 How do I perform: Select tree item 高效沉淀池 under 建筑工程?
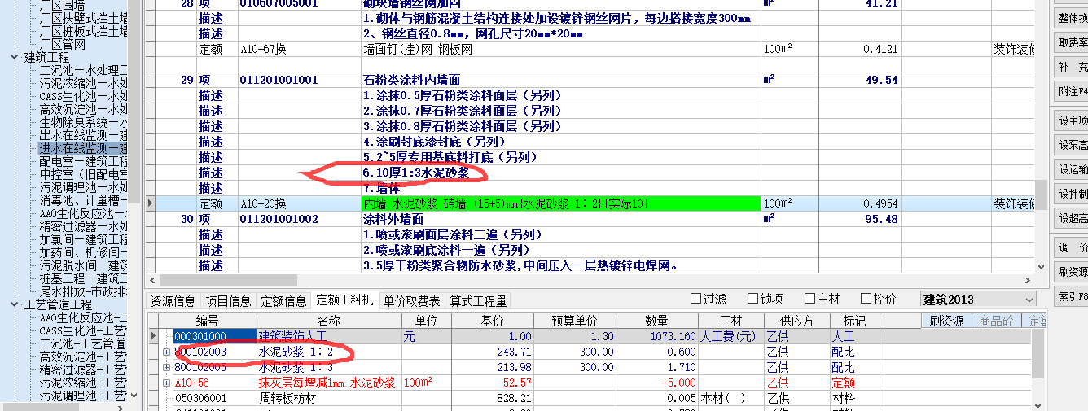[83, 109]
